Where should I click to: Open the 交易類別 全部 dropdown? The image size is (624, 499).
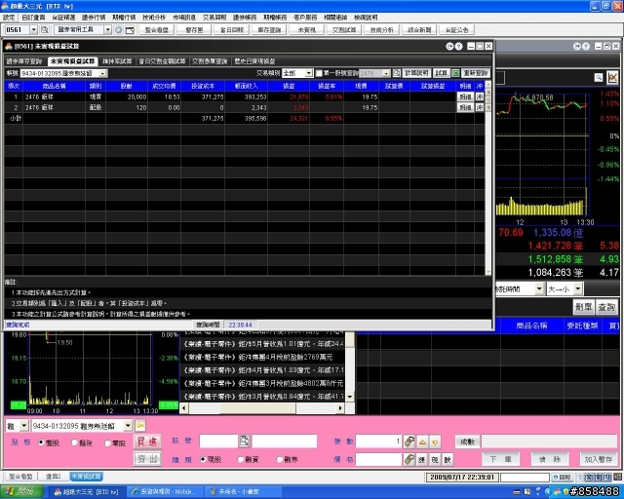308,73
